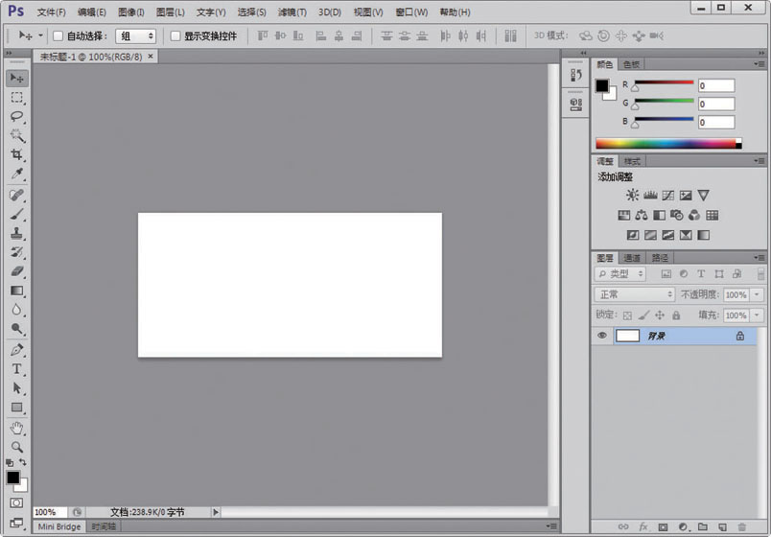Select the Horizontal Type tool
The width and height of the screenshot is (771, 537).
pos(16,369)
